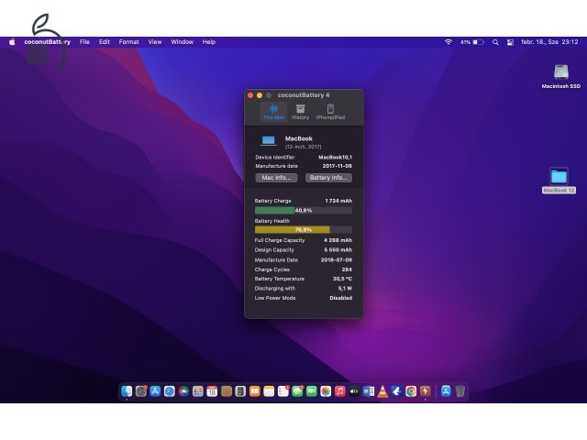Click the Low Power Mode Disabled value

tap(340, 298)
